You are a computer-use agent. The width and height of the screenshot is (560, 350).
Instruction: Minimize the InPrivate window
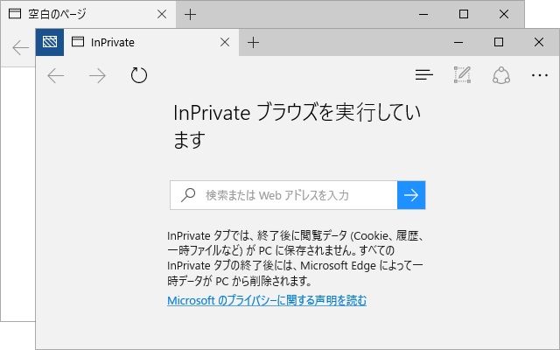pos(458,43)
